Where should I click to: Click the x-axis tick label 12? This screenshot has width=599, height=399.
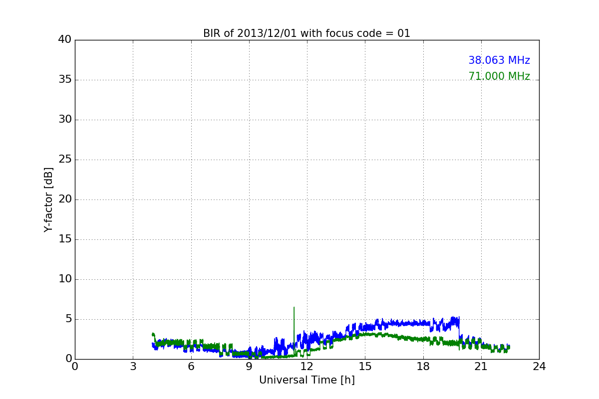(x=307, y=367)
